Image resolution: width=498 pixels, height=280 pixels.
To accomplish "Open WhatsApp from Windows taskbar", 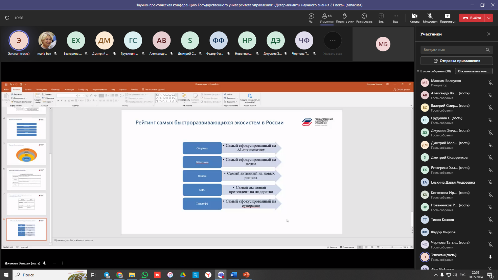I will [x=145, y=275].
